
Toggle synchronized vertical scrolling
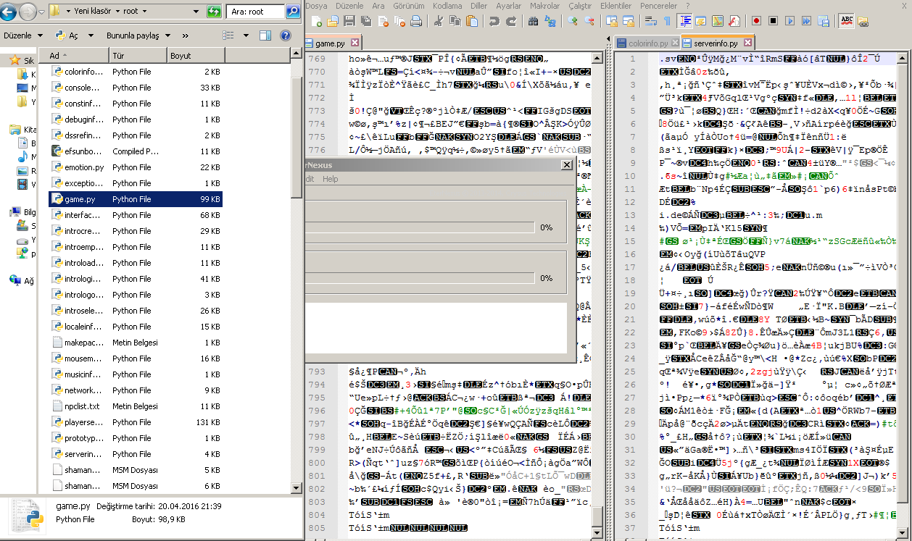point(612,22)
